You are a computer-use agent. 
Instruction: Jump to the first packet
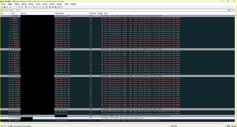coord(37,7)
